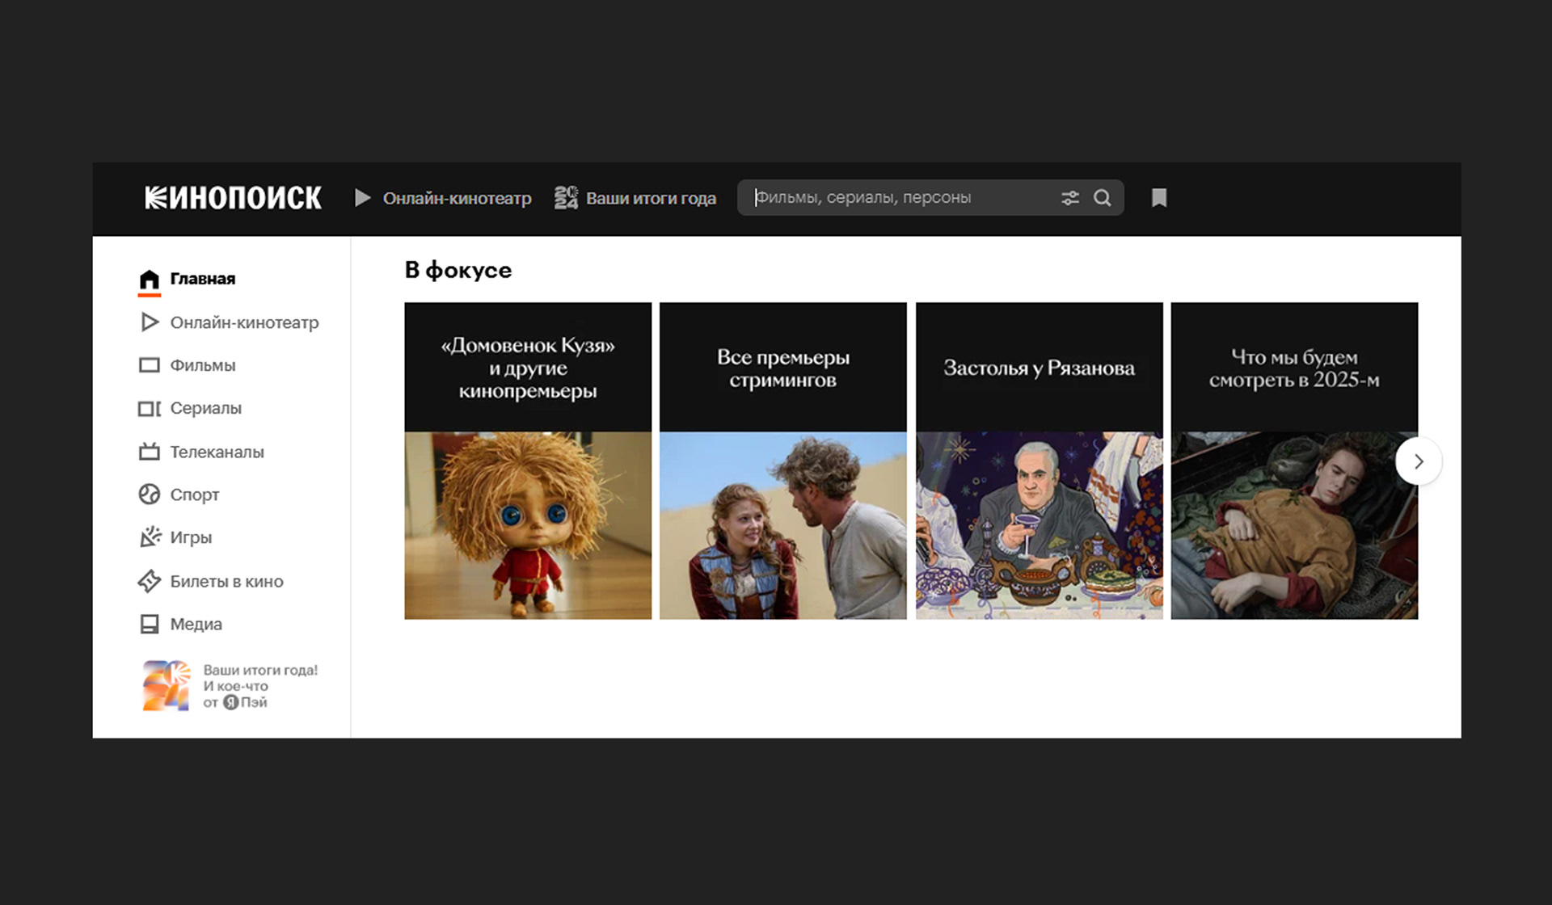Open Медиа section
1552x905 pixels.
[196, 624]
